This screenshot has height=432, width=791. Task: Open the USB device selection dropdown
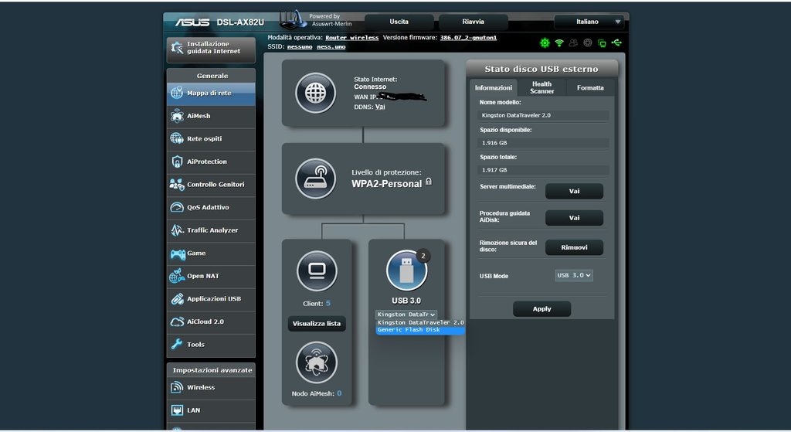pos(406,315)
